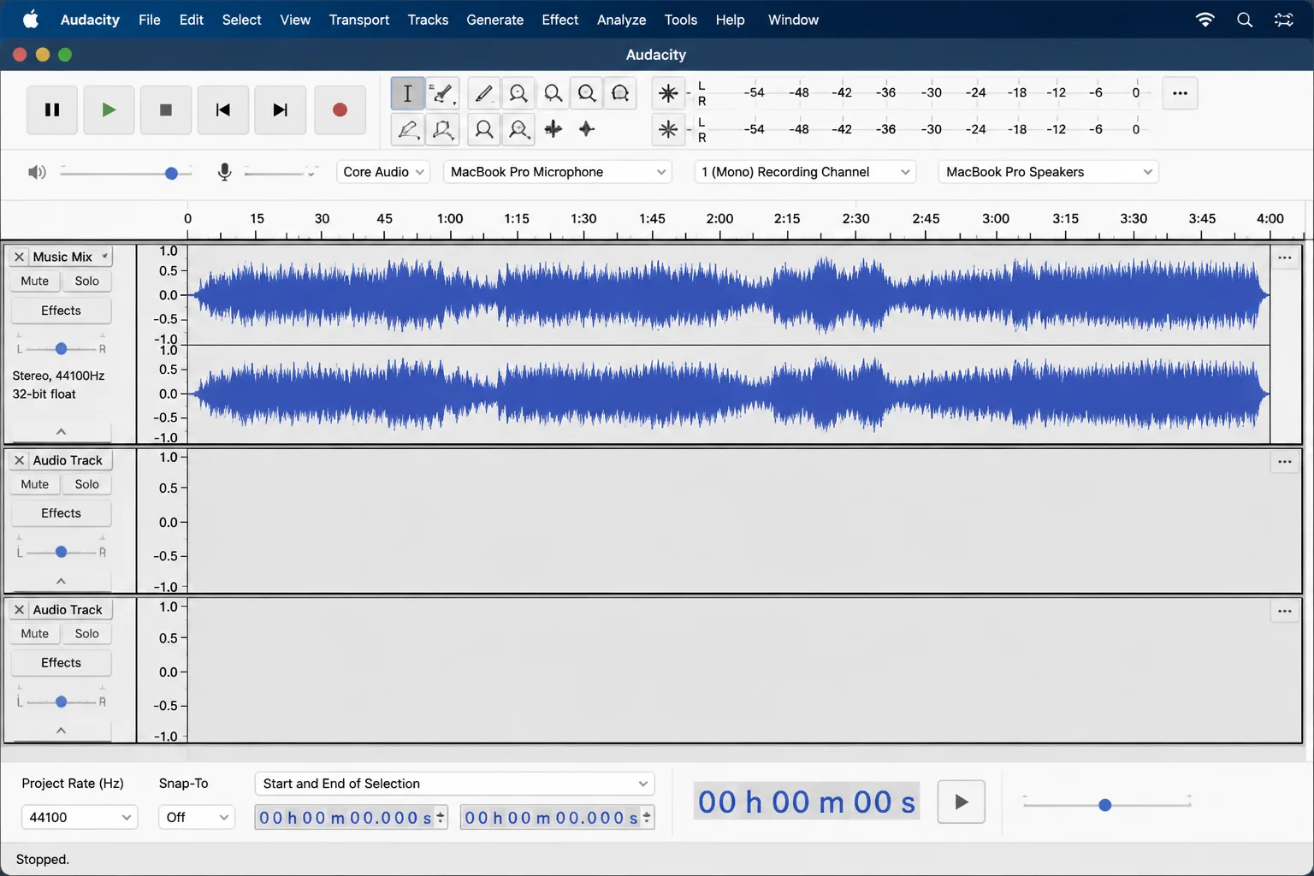This screenshot has width=1314, height=876.
Task: Adjust the Music Mix pan slider
Action: coord(61,349)
